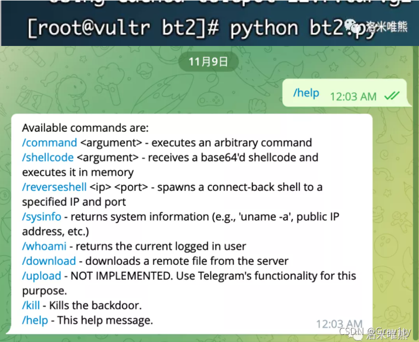The width and height of the screenshot is (419, 342).
Task: Click the Available commands are: heading text
Action: coord(85,128)
